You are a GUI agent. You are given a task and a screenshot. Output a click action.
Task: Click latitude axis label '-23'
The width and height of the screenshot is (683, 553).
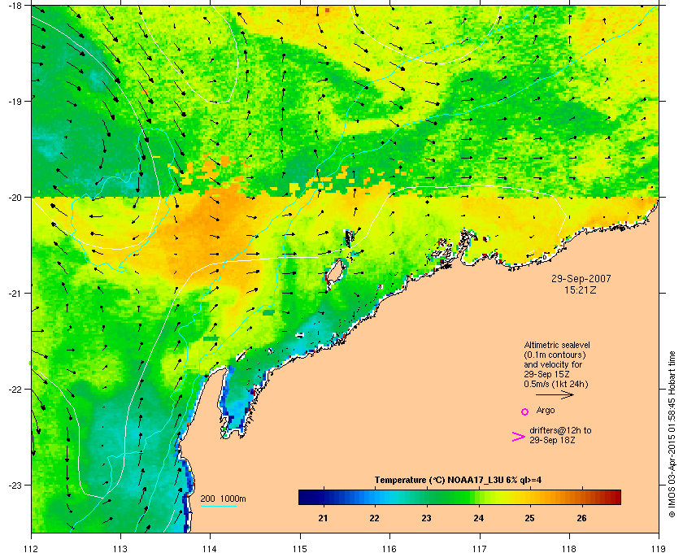[x=15, y=485]
